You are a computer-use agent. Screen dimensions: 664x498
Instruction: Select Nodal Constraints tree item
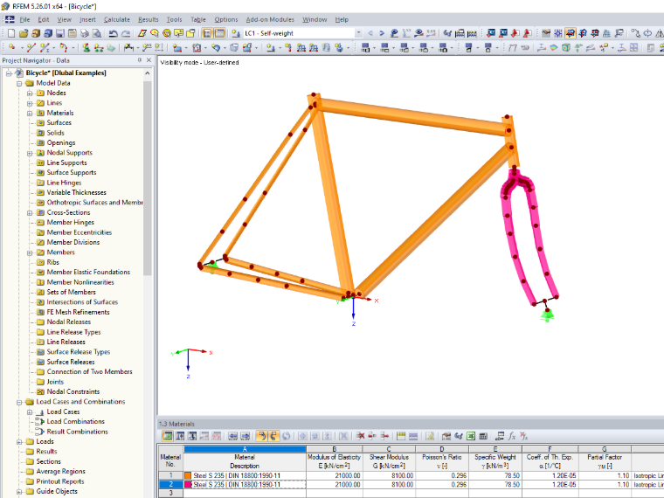coord(73,391)
